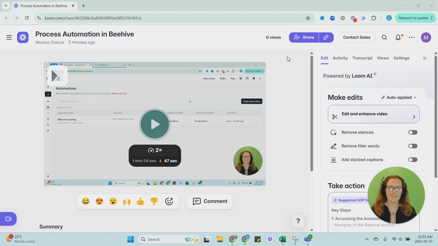Turn on Add stylized captions switch

tap(413, 160)
